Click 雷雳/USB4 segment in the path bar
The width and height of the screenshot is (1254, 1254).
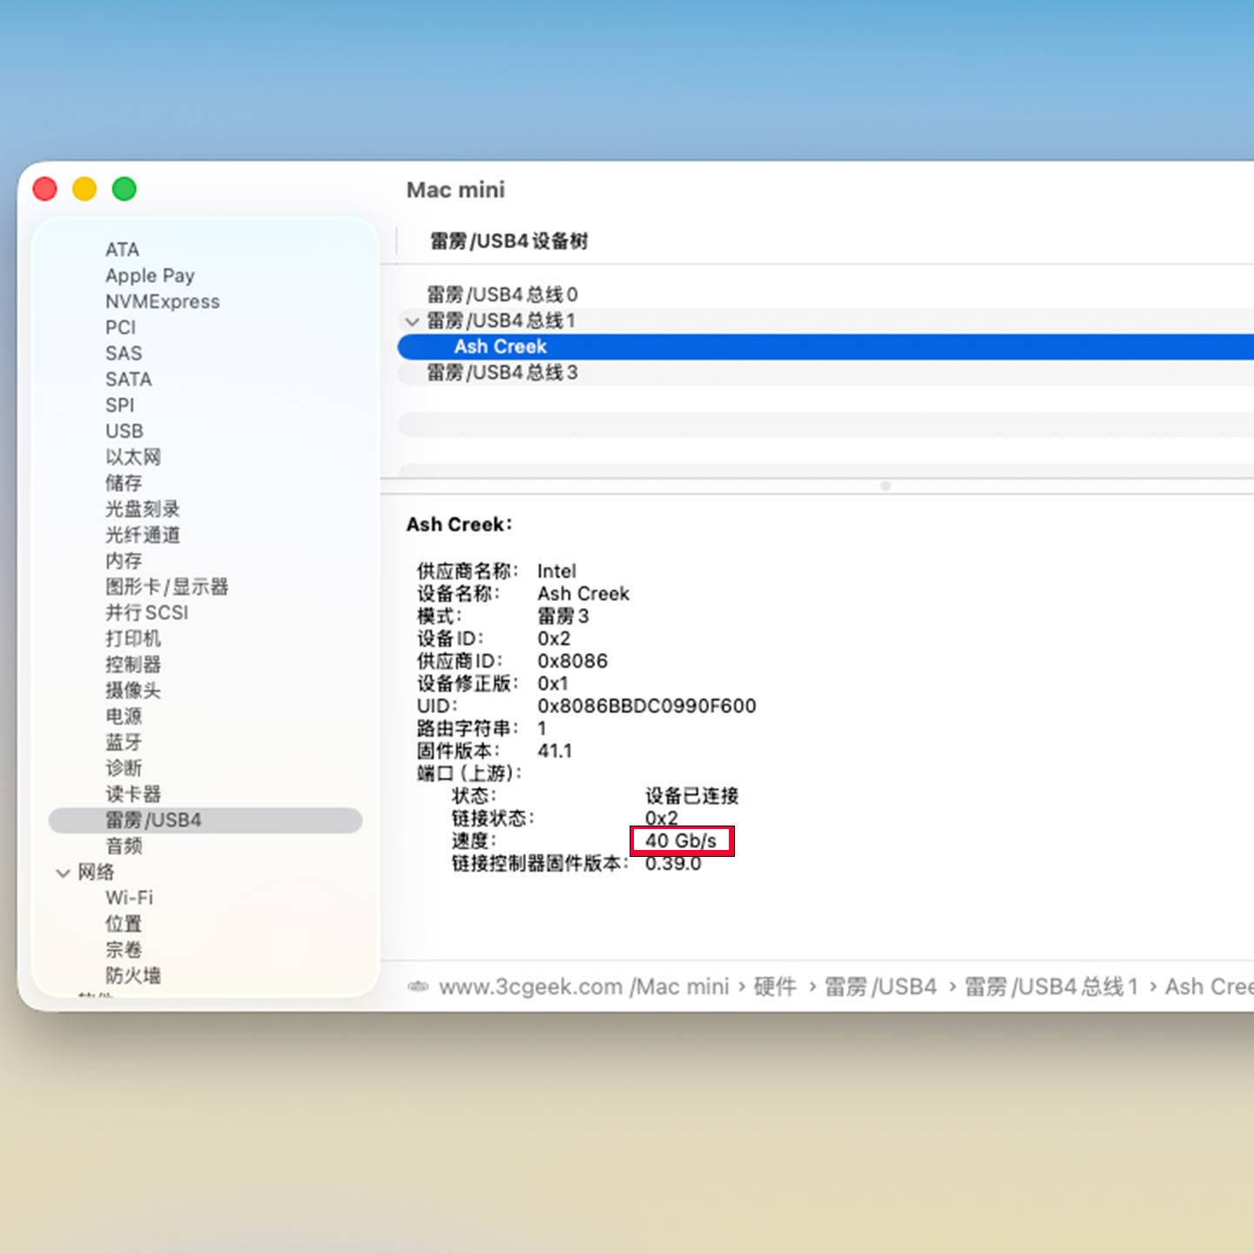coord(880,987)
